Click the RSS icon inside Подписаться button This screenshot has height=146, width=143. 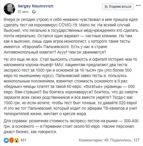pos(106,7)
